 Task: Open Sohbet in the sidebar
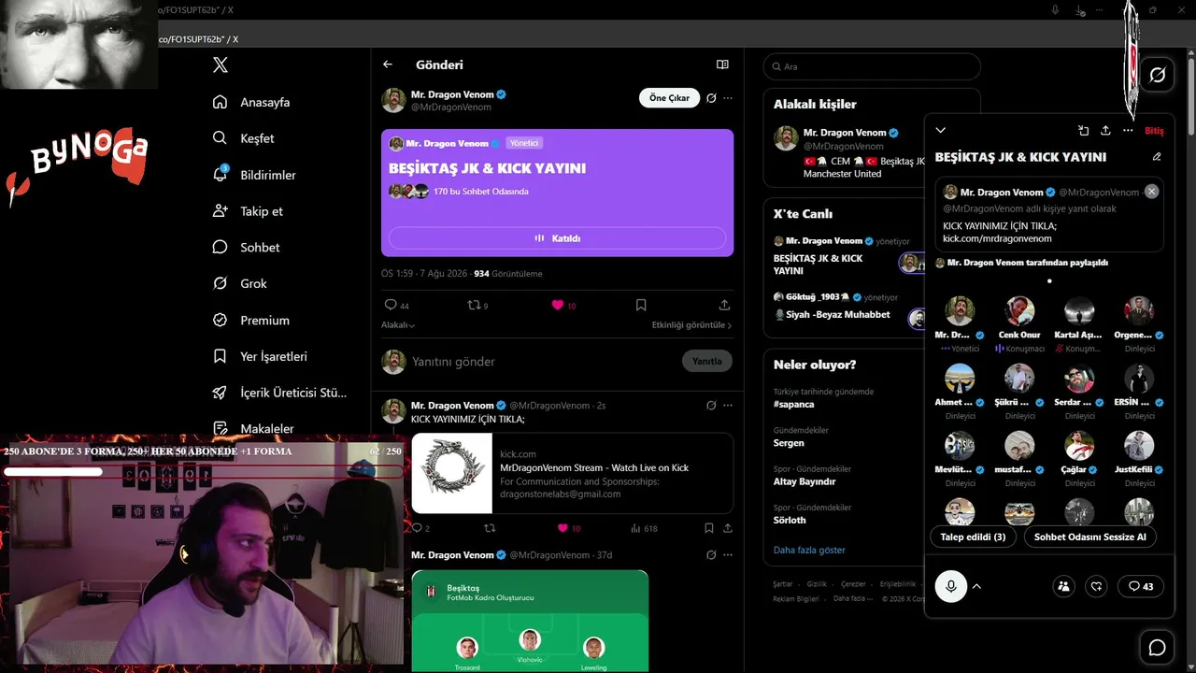pos(246,248)
